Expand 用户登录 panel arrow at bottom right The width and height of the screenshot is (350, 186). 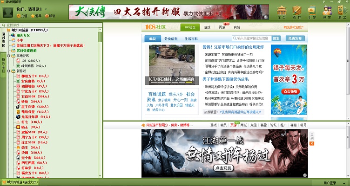pos(344,183)
